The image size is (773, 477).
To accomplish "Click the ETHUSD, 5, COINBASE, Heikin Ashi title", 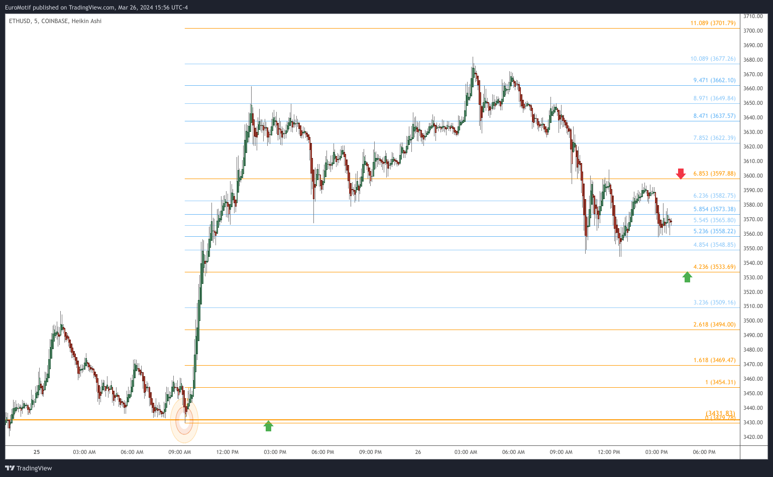I will coord(55,21).
